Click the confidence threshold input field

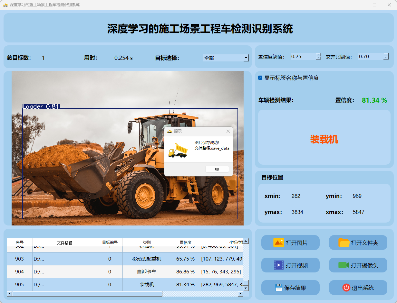coord(302,57)
